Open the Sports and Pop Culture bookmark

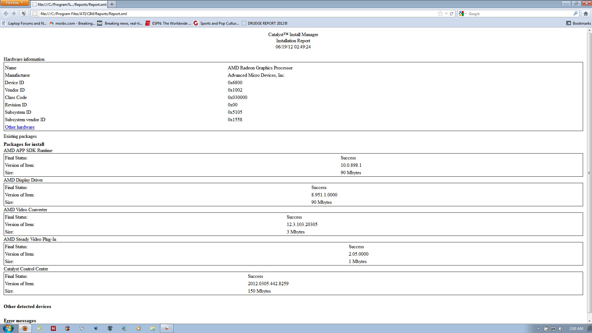click(216, 23)
